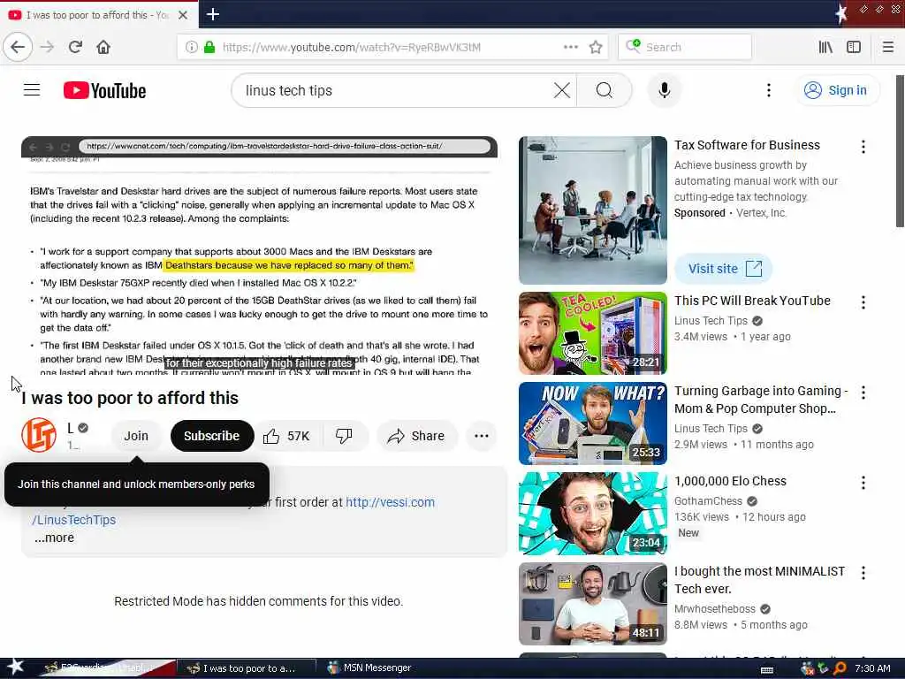
Task: Open the YouTube guide hamburger menu
Action: click(32, 90)
